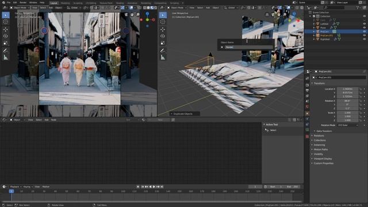The height and width of the screenshot is (207, 368).
Task: Select the Scale tool in camera view viewport
Action: [6, 43]
